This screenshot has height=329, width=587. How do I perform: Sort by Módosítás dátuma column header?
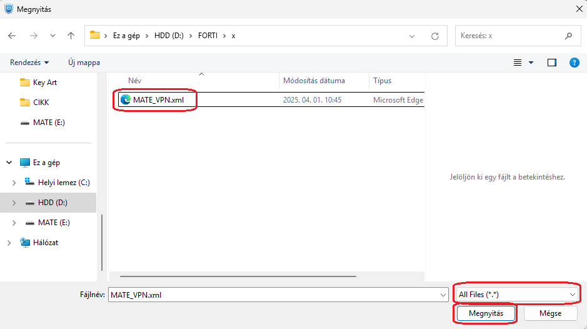click(x=323, y=81)
